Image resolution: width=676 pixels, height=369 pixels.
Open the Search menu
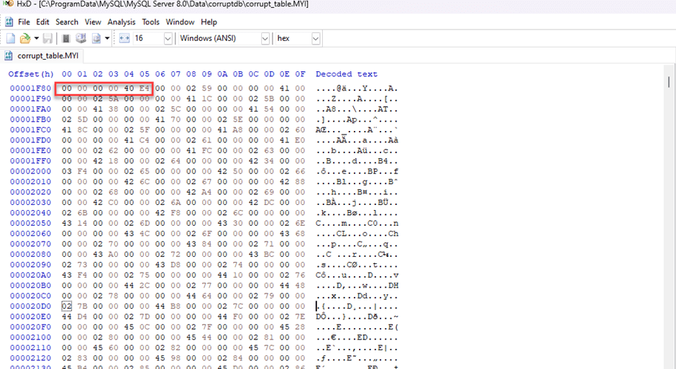67,22
